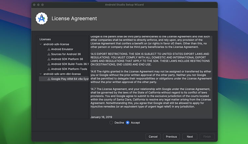Click the red window close button
Image resolution: width=248 pixels, height=144 pixels.
[34, 5]
